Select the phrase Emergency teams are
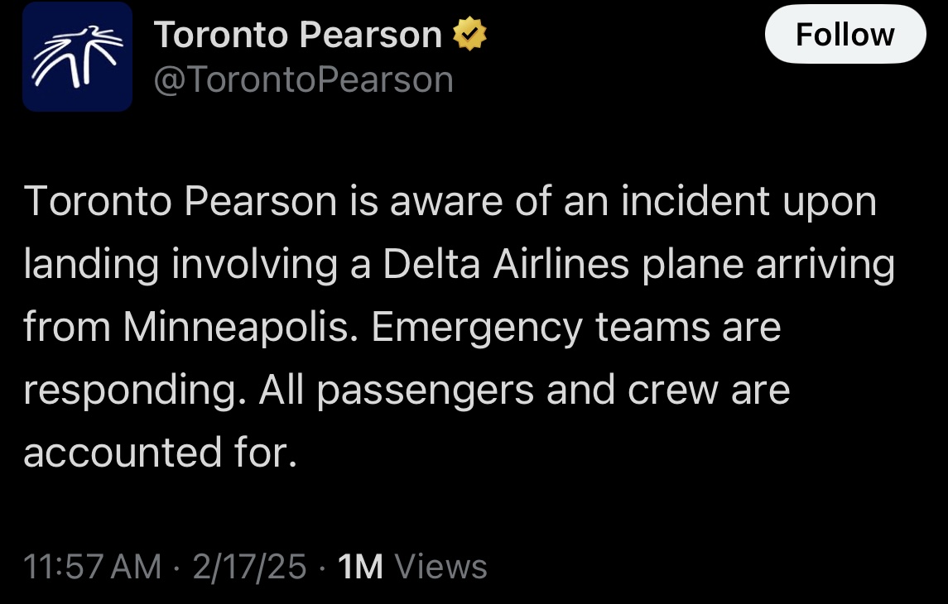The width and height of the screenshot is (948, 604). [576, 327]
